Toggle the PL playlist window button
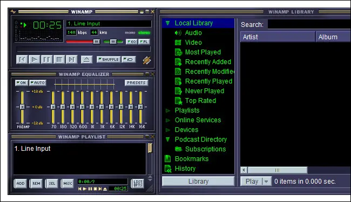This screenshot has height=202, width=351. click(x=144, y=41)
